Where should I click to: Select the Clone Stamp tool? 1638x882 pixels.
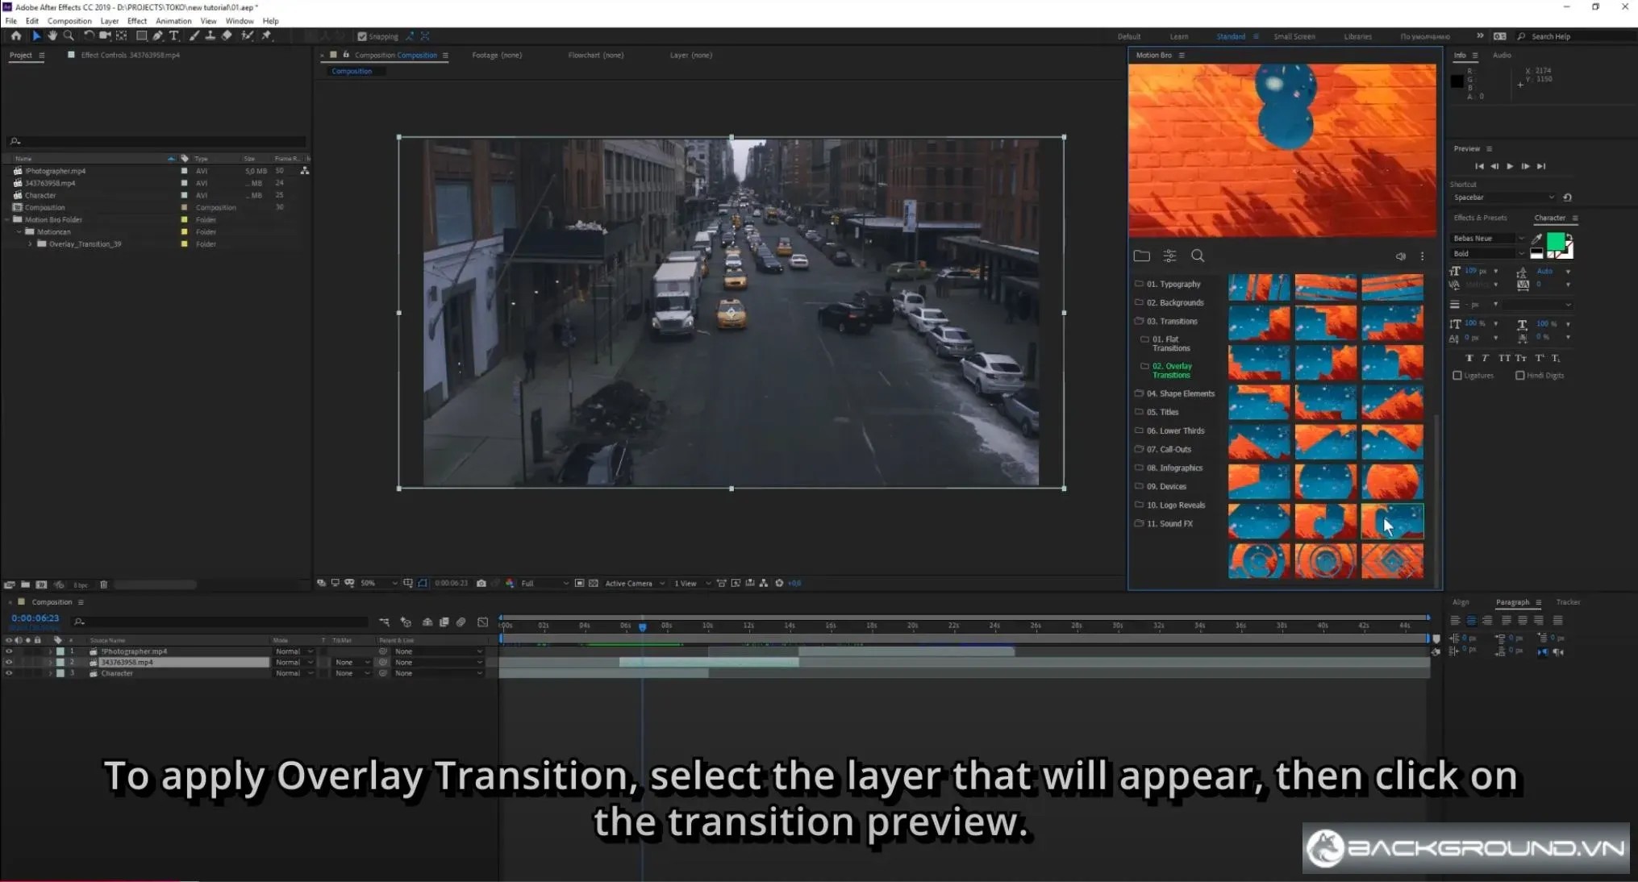click(x=210, y=36)
